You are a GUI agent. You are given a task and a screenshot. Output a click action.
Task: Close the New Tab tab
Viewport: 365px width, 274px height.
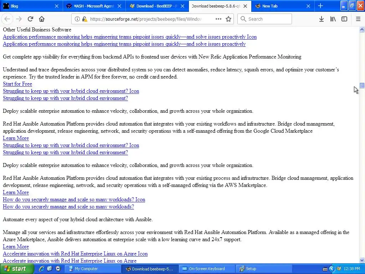click(x=308, y=6)
